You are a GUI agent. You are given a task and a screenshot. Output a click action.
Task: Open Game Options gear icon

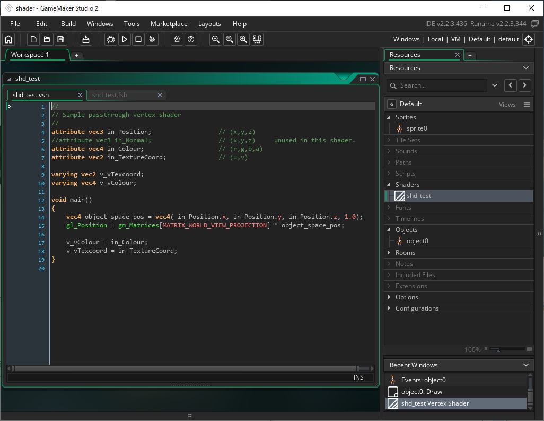177,39
